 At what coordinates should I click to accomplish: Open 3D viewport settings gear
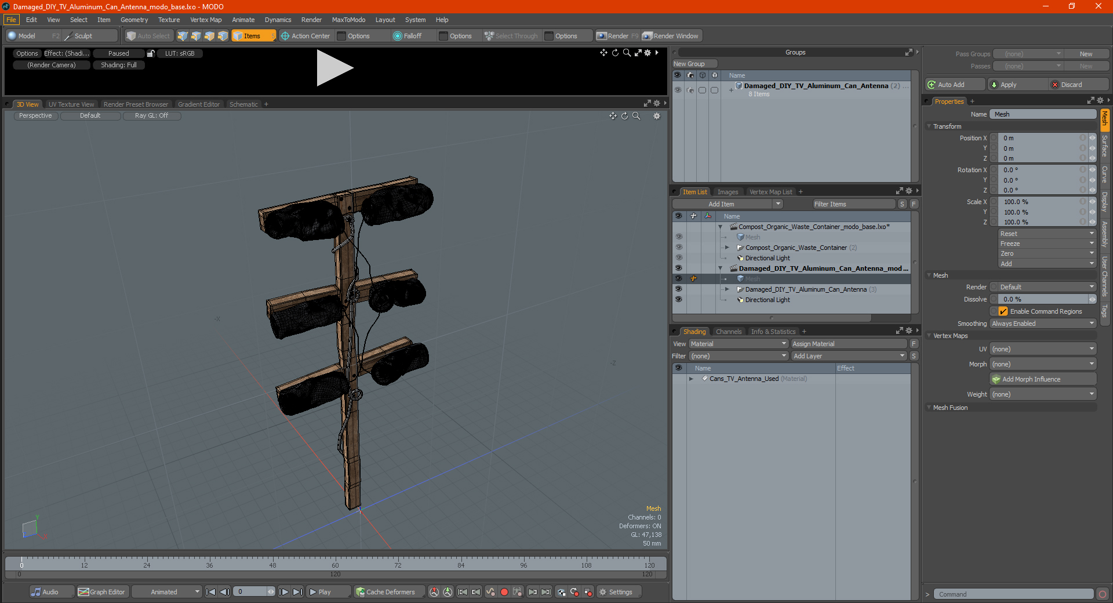click(x=657, y=116)
